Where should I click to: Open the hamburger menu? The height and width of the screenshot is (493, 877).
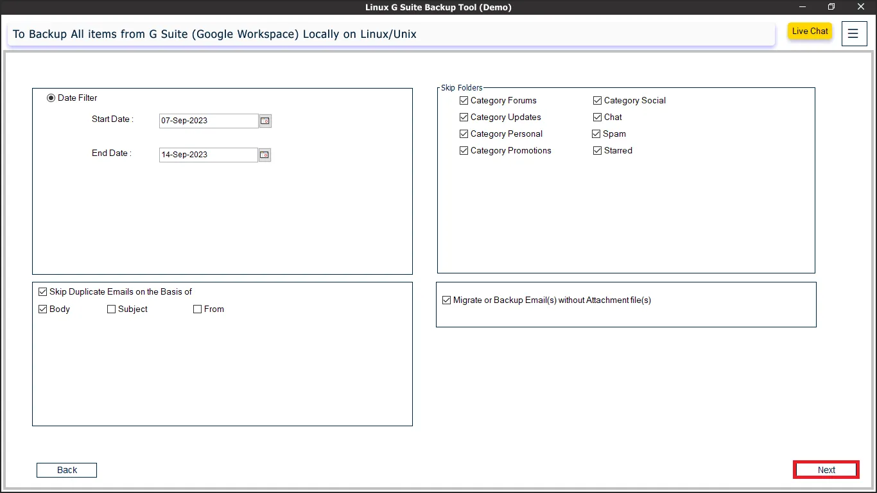(x=853, y=34)
